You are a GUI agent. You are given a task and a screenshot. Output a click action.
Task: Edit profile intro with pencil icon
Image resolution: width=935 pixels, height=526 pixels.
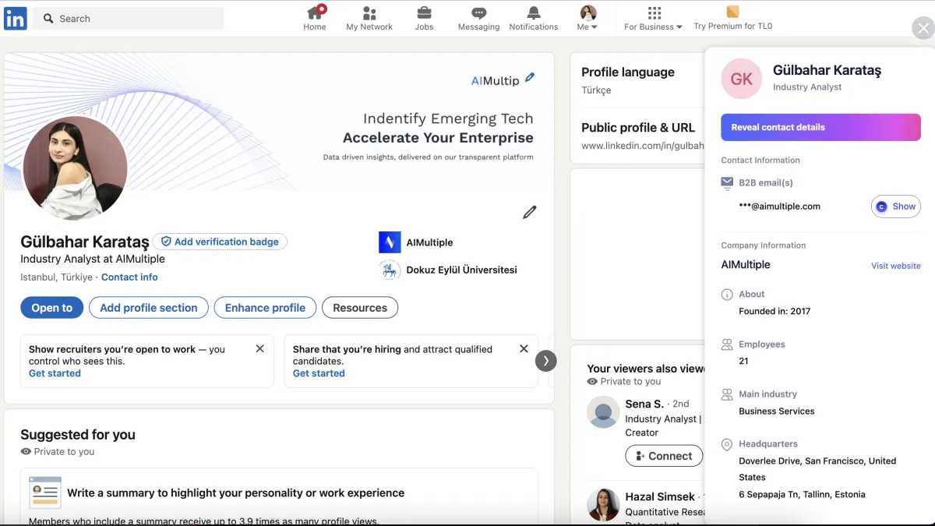coord(530,212)
